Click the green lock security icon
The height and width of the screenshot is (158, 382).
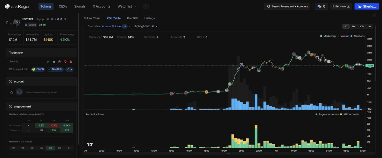coord(54,61)
